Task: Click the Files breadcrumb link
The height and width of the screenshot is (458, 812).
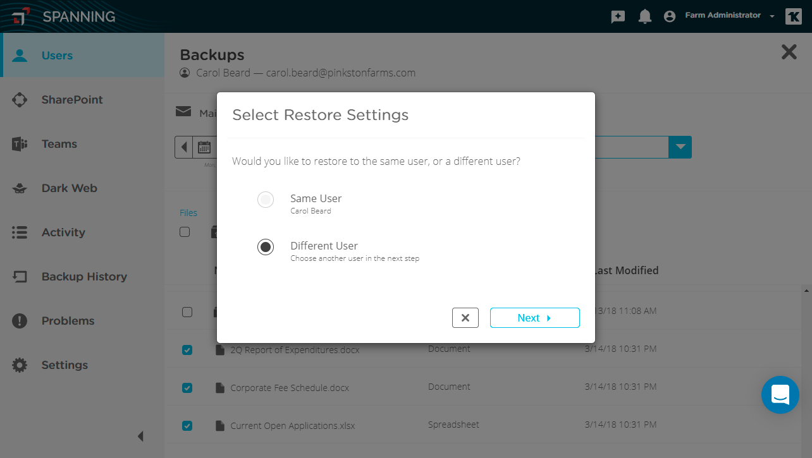Action: pyautogui.click(x=188, y=213)
